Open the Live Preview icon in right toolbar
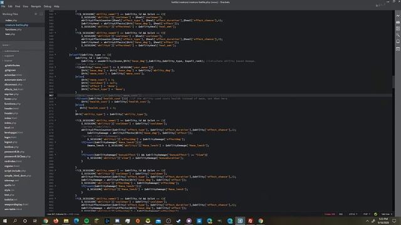The height and width of the screenshot is (225, 401). coord(398,16)
